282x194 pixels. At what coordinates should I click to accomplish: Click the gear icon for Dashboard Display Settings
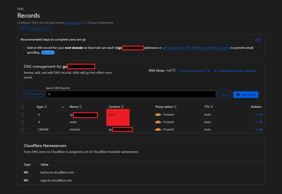(x=215, y=71)
